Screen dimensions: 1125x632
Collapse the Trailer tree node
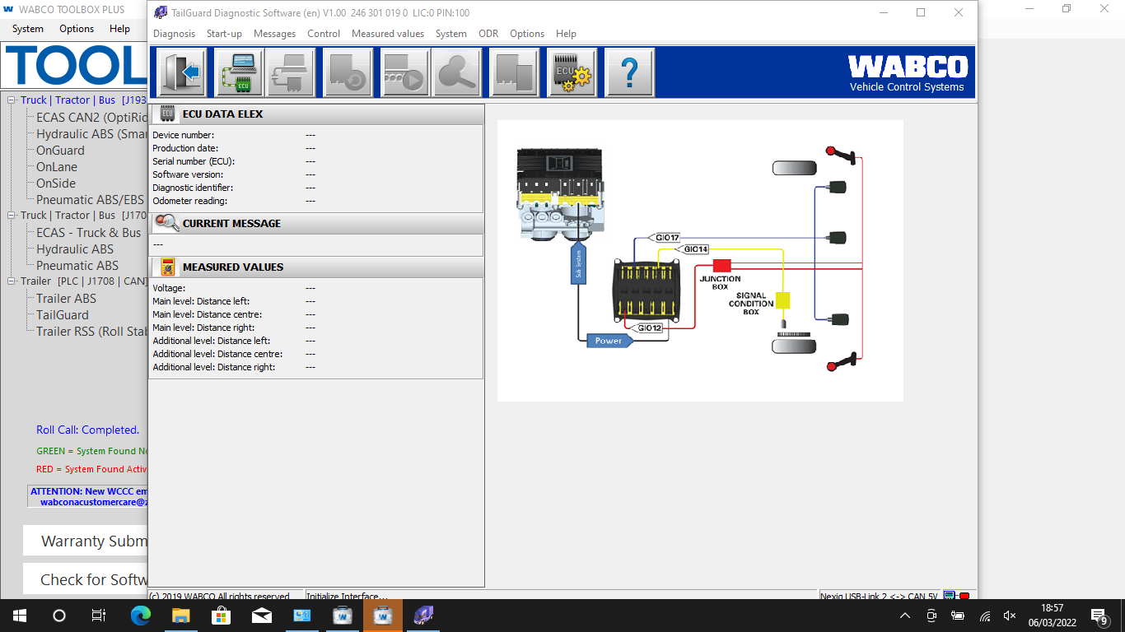[12, 281]
